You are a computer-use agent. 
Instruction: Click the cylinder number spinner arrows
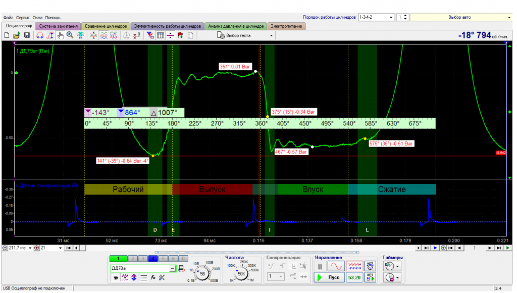pos(405,17)
